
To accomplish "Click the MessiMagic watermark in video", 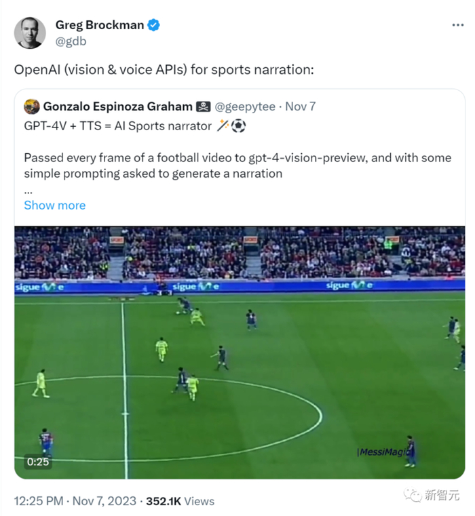I will (x=383, y=452).
